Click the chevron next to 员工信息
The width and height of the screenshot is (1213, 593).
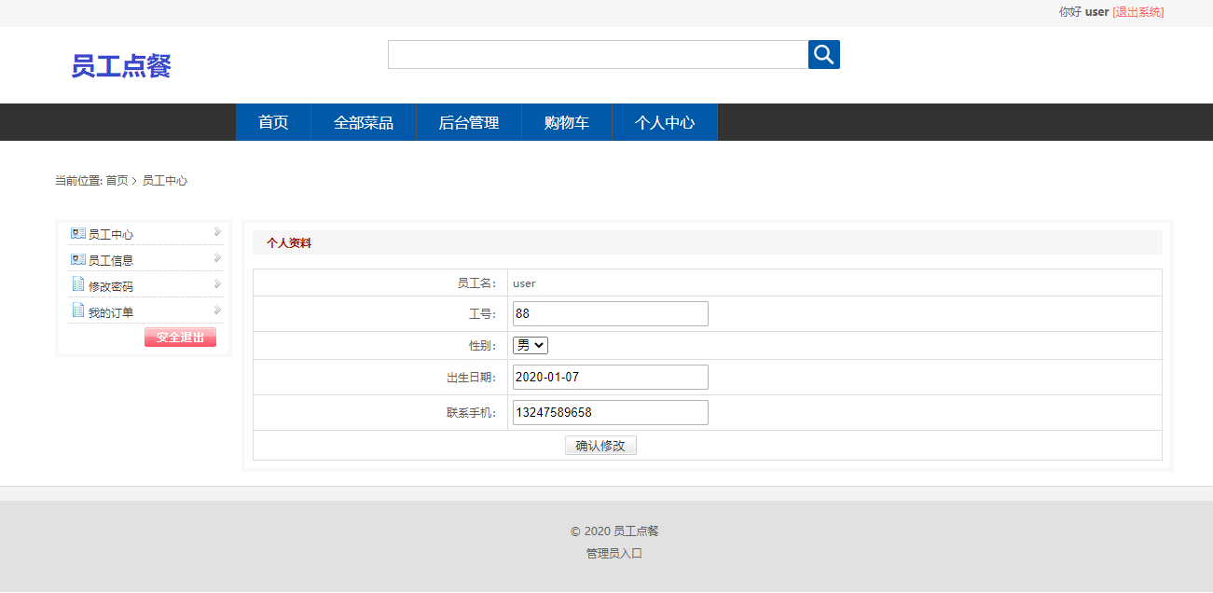coord(216,258)
